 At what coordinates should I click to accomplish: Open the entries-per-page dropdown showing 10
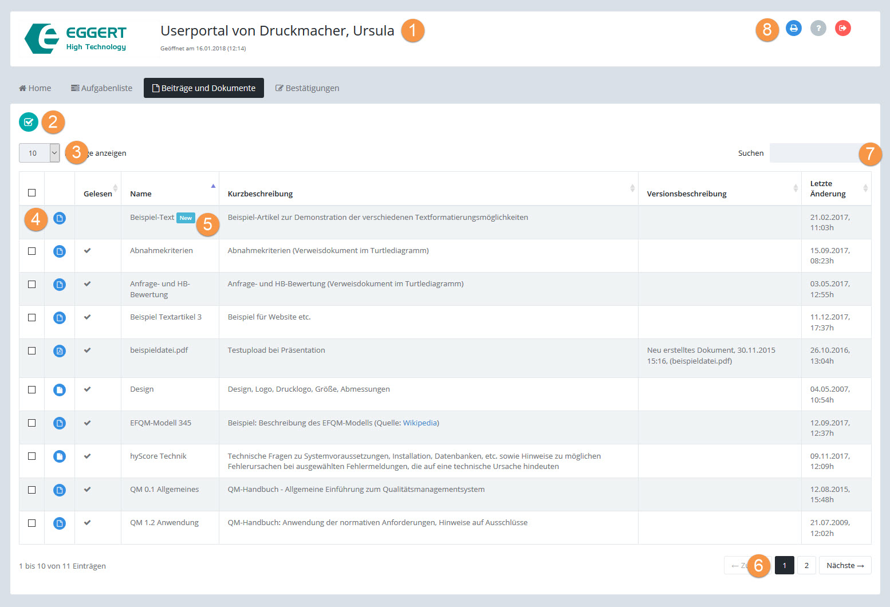40,153
